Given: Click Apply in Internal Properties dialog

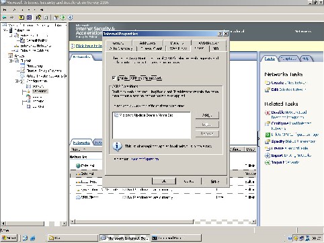Looking at the screenshot, I should [214, 181].
